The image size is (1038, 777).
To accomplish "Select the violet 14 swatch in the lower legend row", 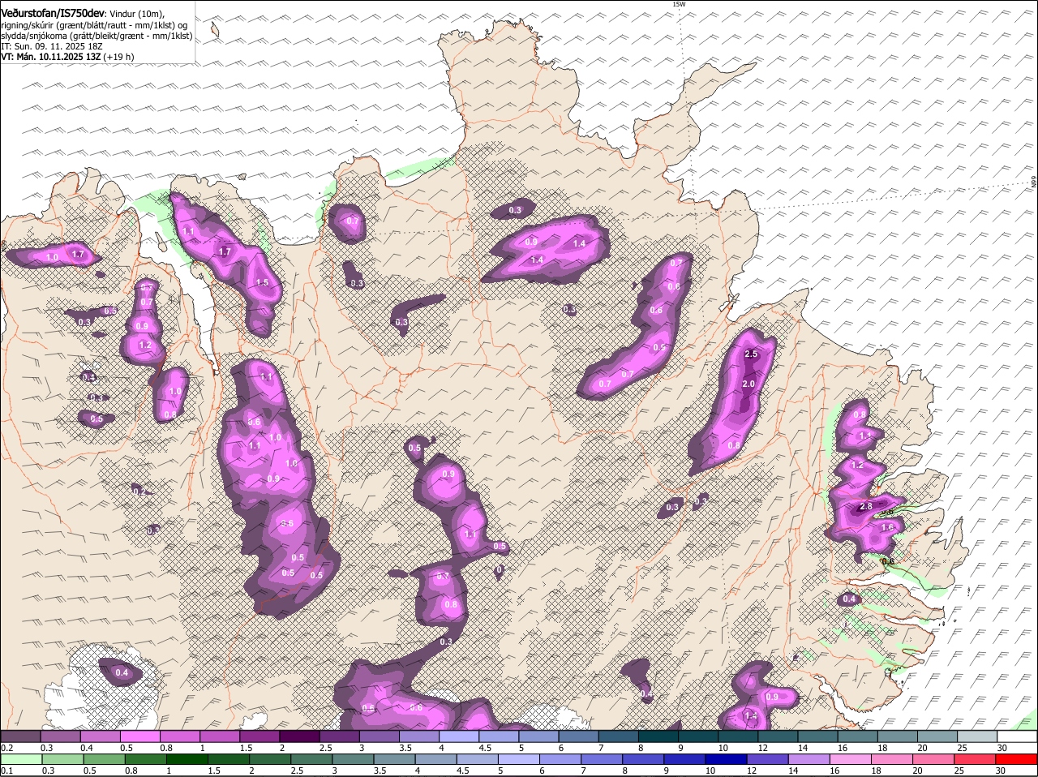I will (x=809, y=760).
